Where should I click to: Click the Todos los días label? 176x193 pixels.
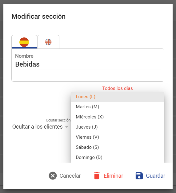point(118,88)
